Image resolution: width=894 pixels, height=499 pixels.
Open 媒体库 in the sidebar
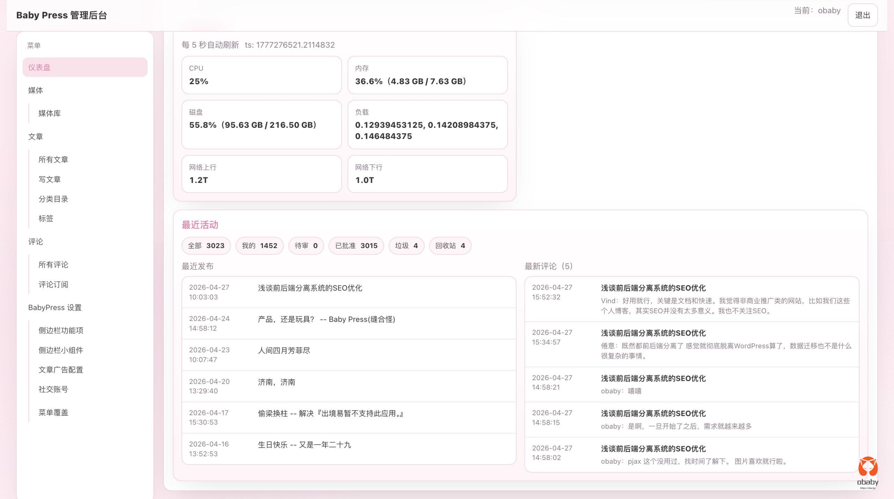click(50, 113)
